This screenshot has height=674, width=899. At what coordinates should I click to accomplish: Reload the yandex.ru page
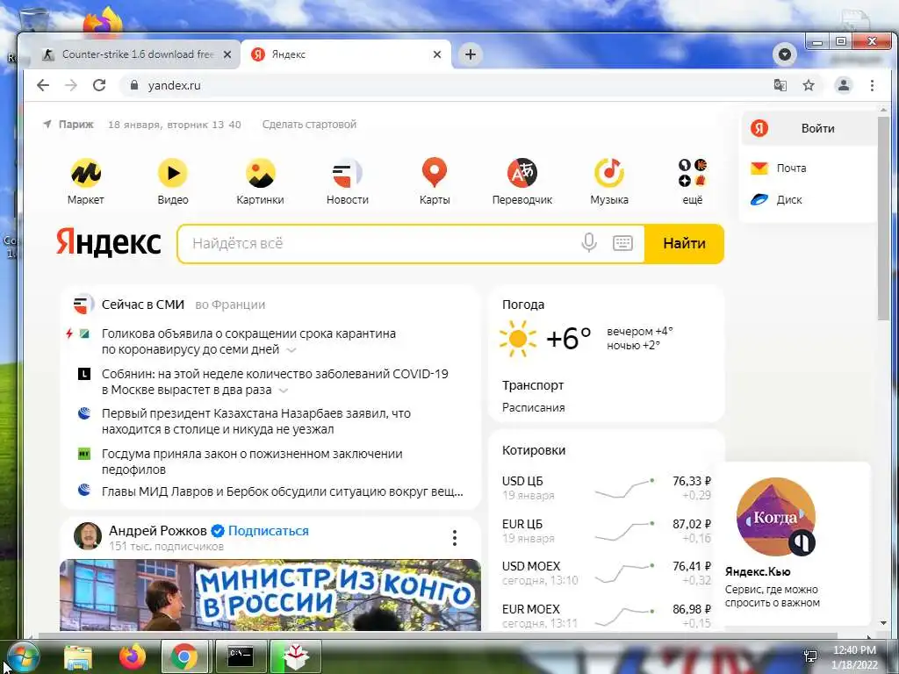pyautogui.click(x=99, y=85)
